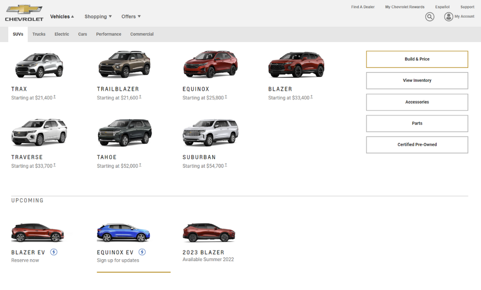Image resolution: width=481 pixels, height=290 pixels.
Task: Expand the Offers dropdown menu
Action: click(x=131, y=16)
